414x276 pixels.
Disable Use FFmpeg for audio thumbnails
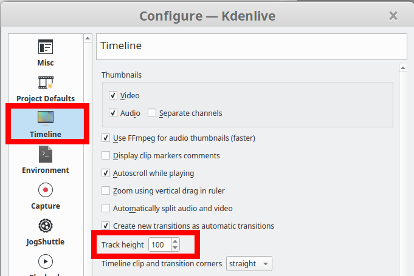[106, 138]
